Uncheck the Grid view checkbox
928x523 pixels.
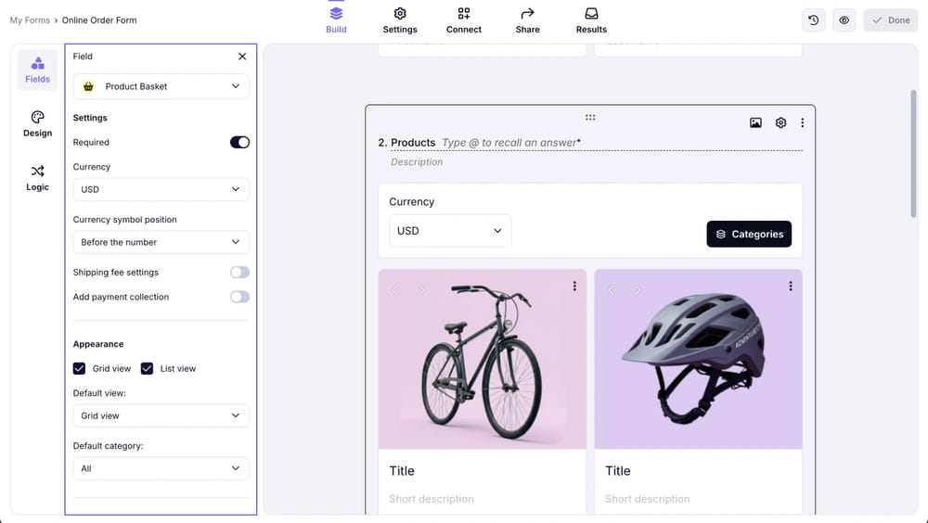pos(79,368)
